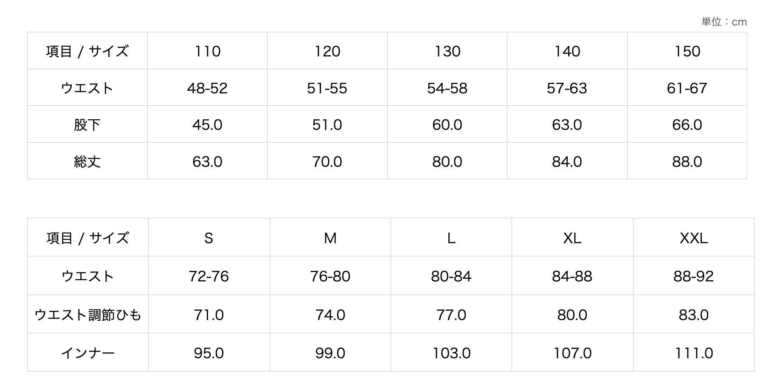Image resolution: width=777 pixels, height=388 pixels.
Task: Click the 総丈 value 70.0
Action: click(x=327, y=162)
